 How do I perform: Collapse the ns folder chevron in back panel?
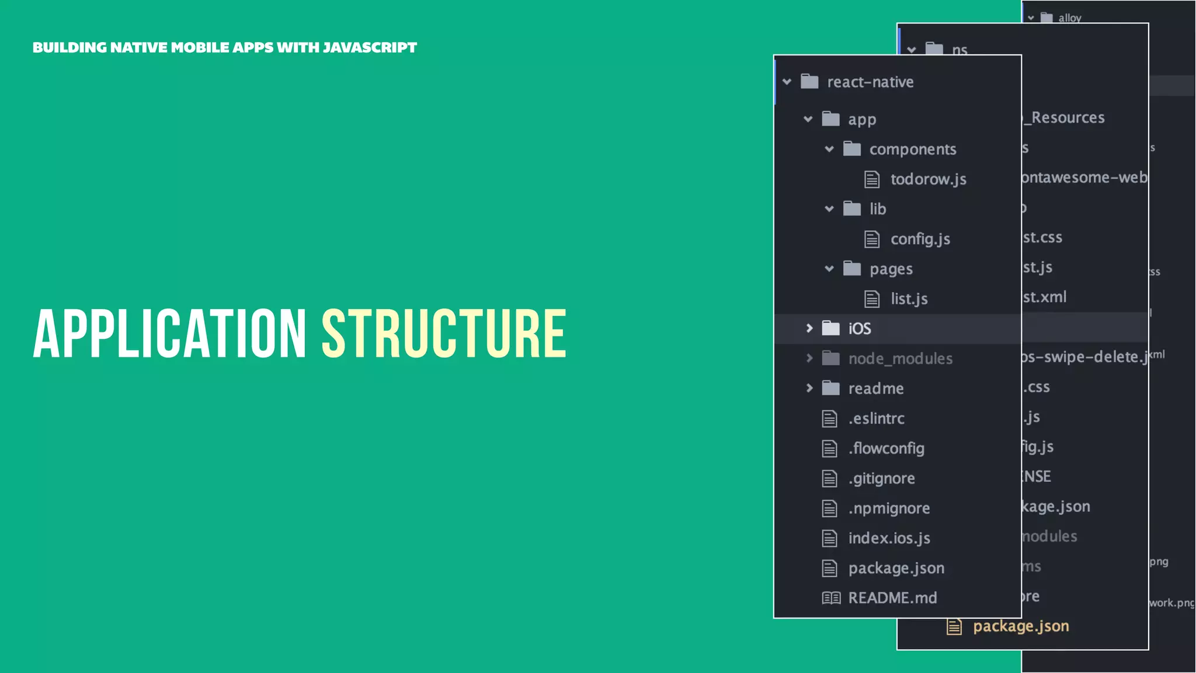click(x=912, y=50)
